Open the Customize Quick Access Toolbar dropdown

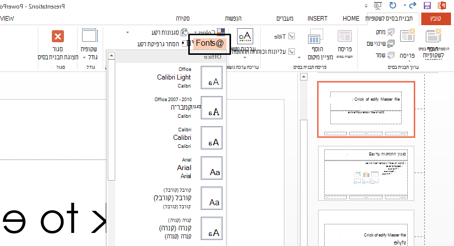(x=366, y=6)
